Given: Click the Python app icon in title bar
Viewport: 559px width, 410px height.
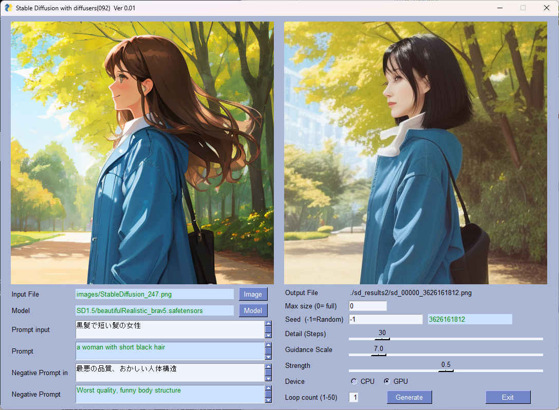Looking at the screenshot, I should tap(8, 8).
